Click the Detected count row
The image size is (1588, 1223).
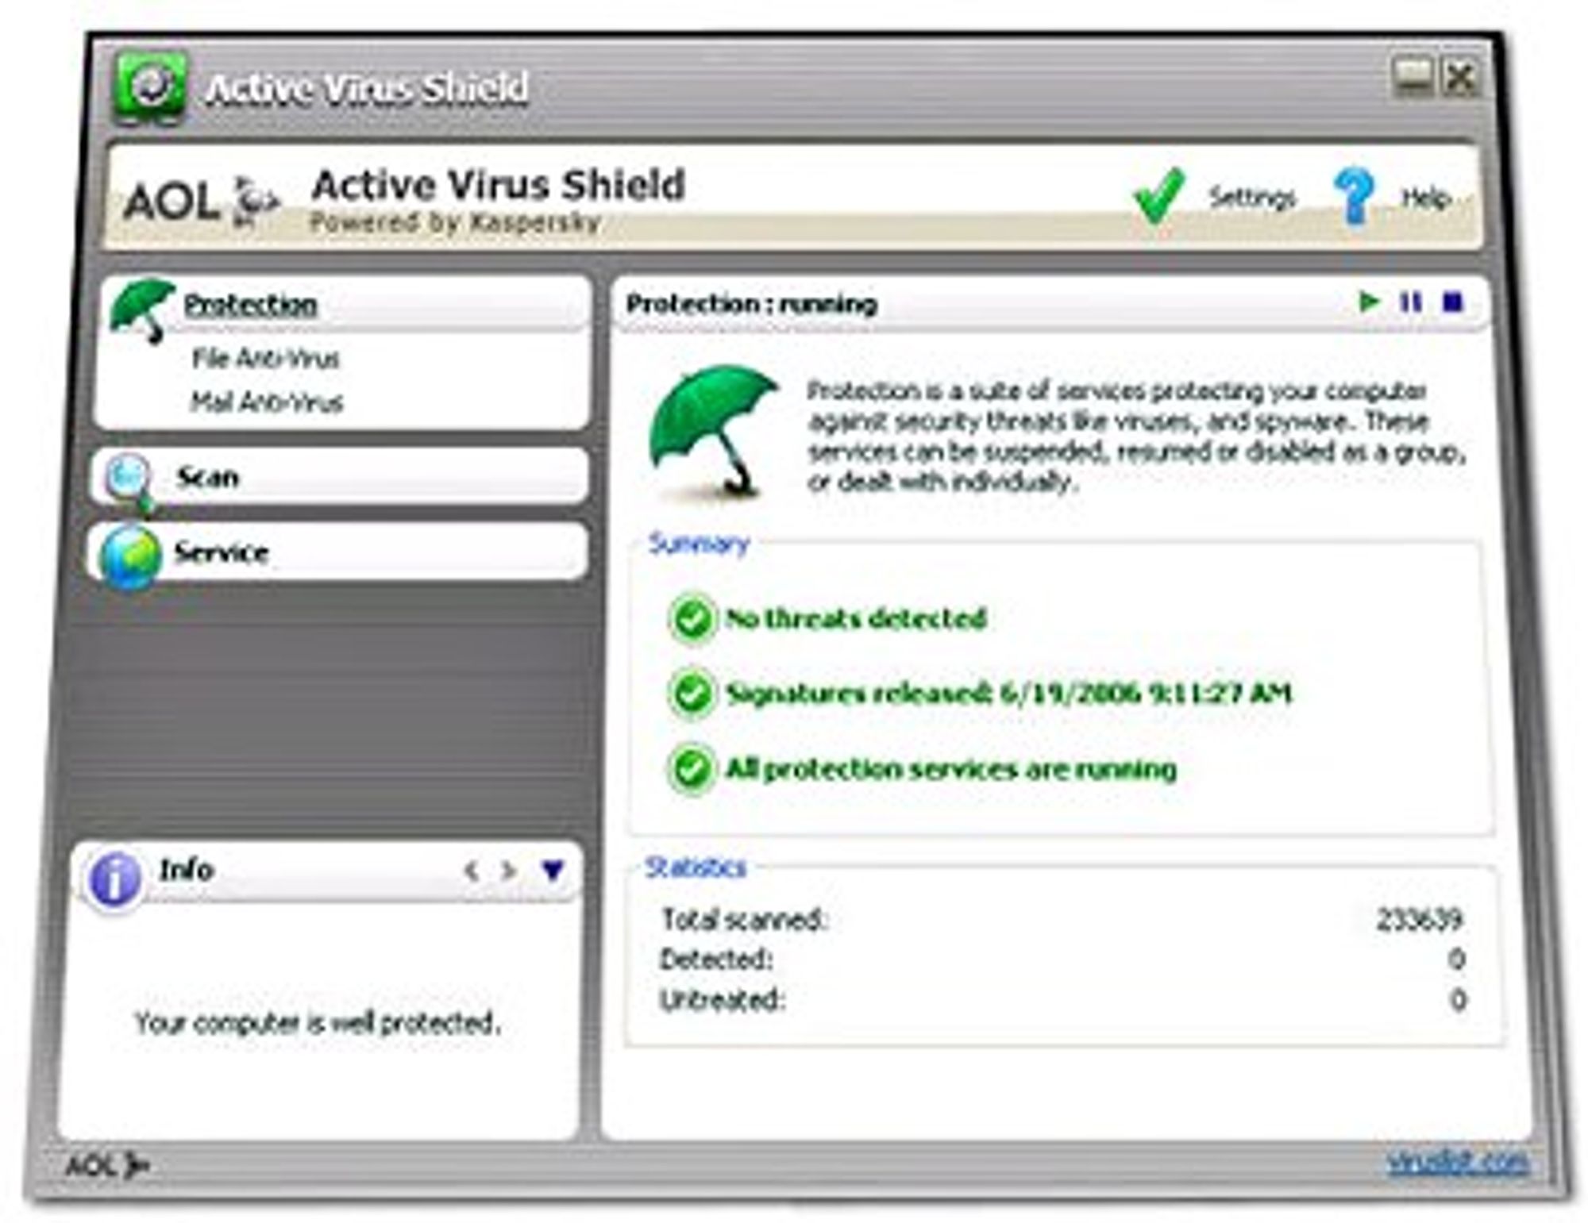coord(1062,960)
